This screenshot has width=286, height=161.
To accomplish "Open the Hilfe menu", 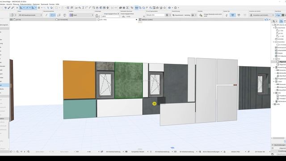I will (57, 4).
